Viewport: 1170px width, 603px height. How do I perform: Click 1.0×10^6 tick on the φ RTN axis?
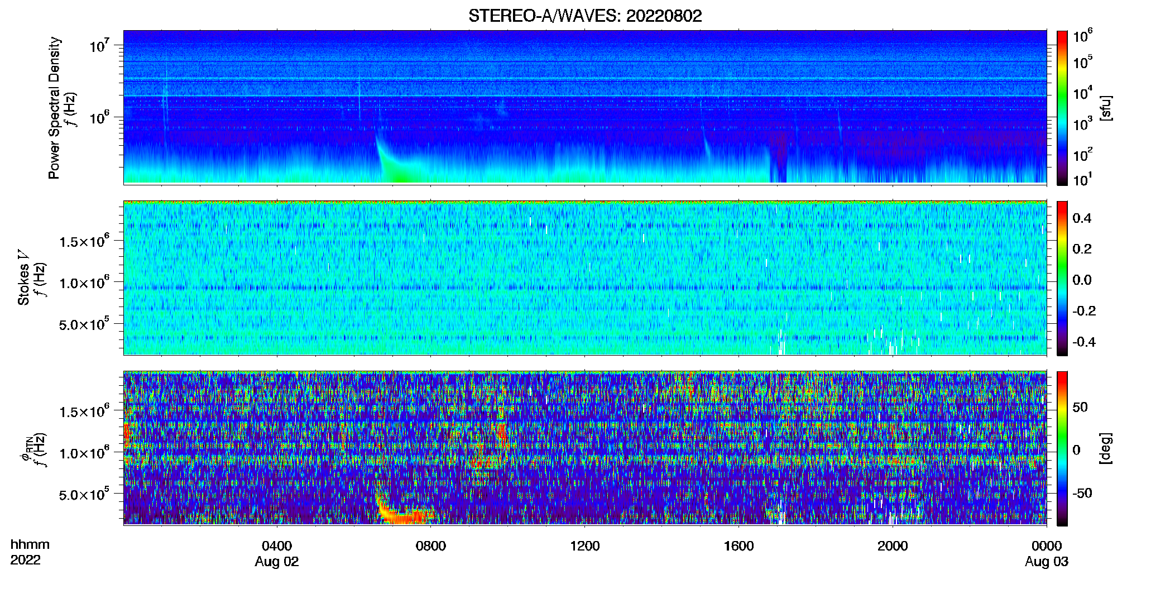pos(84,452)
